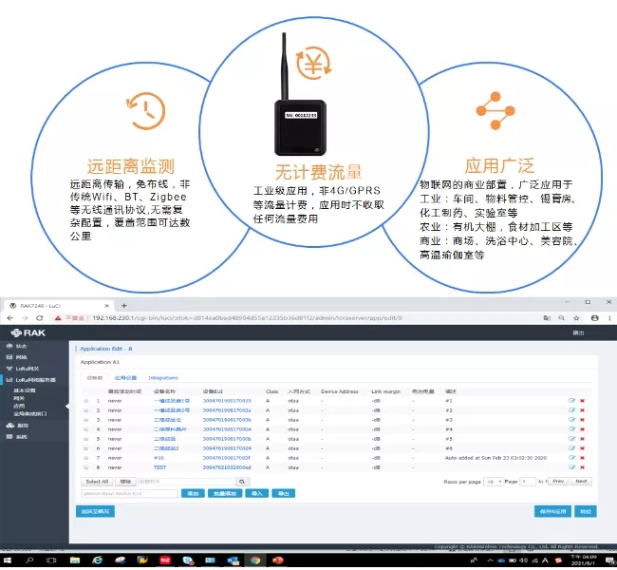Click the edit icon for row #5
This screenshot has height=570, width=617.
[x=571, y=439]
